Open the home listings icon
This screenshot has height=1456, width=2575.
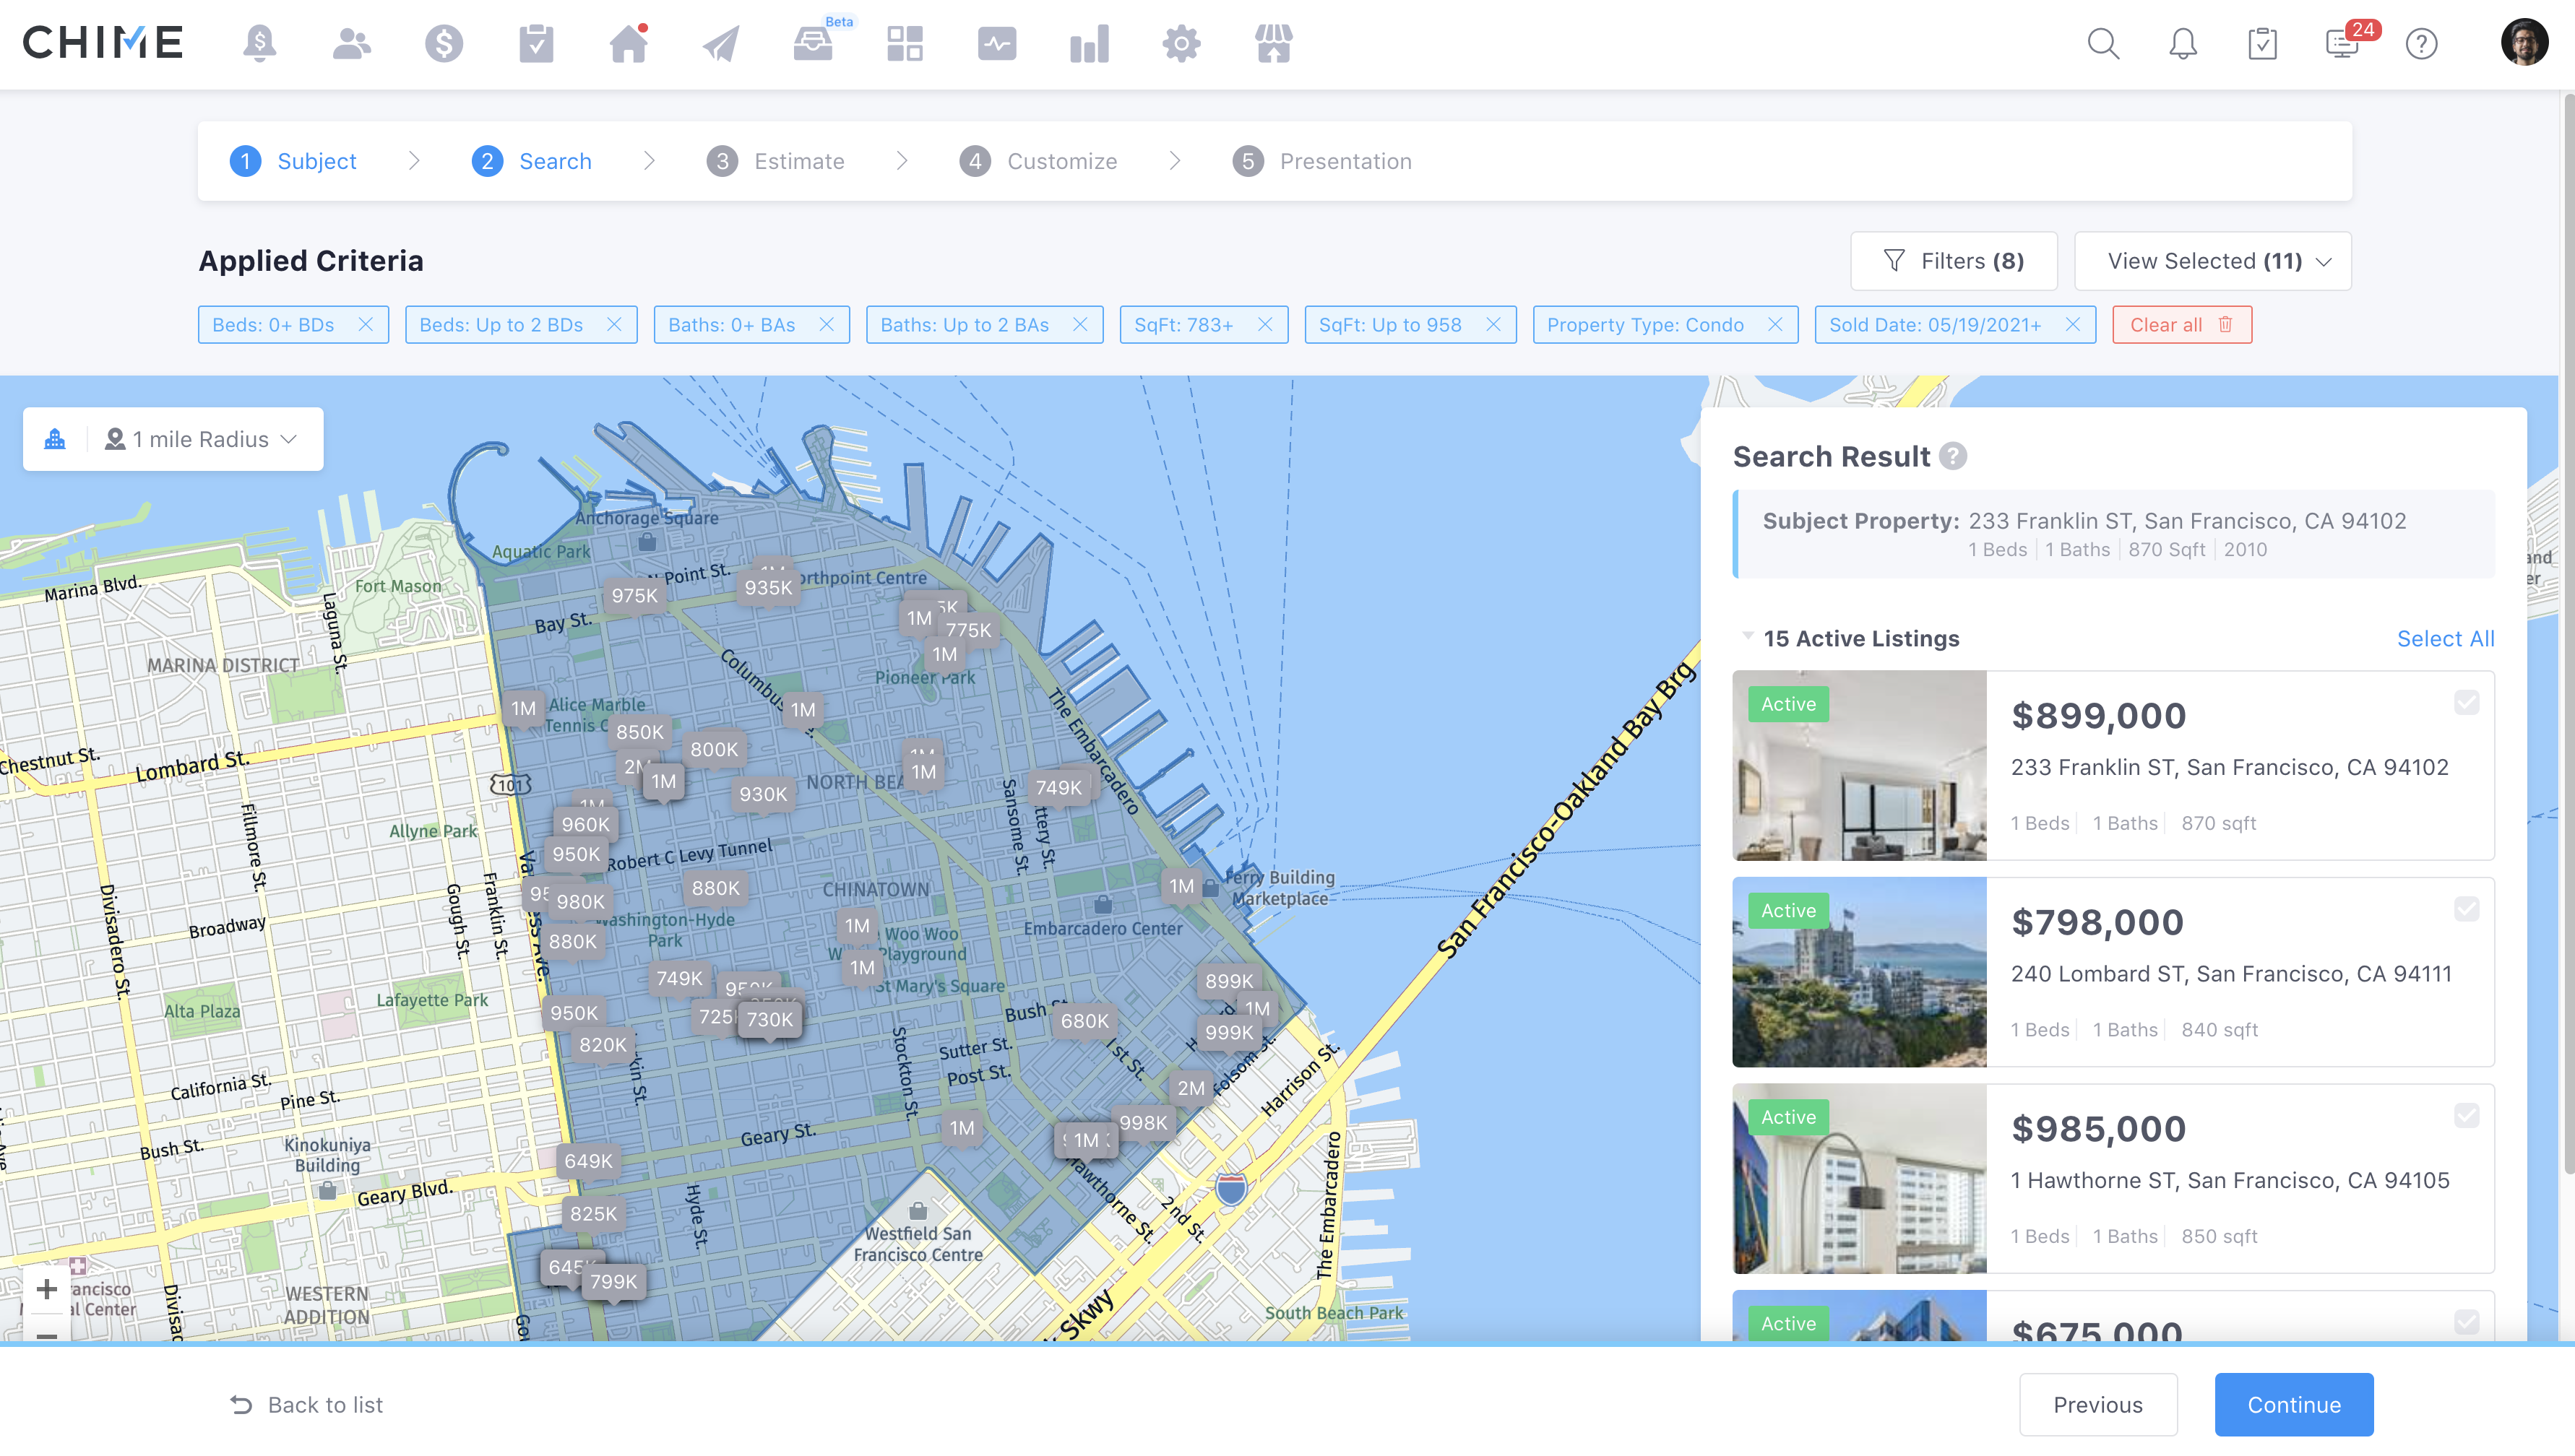coord(629,44)
